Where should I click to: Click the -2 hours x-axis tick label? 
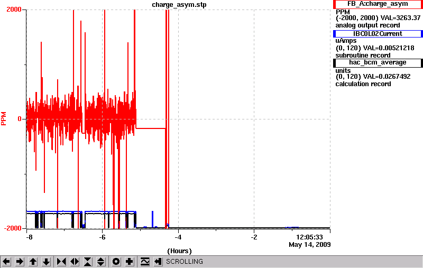click(254, 237)
